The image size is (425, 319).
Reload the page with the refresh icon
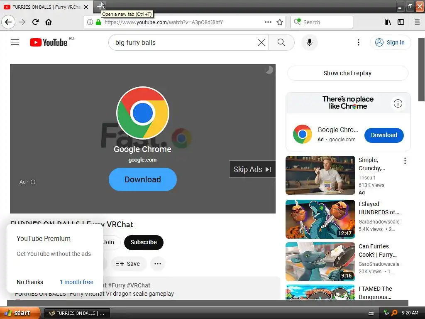35,22
